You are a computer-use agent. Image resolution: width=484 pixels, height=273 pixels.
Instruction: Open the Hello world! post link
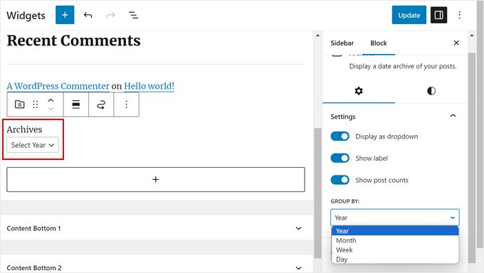pos(149,86)
